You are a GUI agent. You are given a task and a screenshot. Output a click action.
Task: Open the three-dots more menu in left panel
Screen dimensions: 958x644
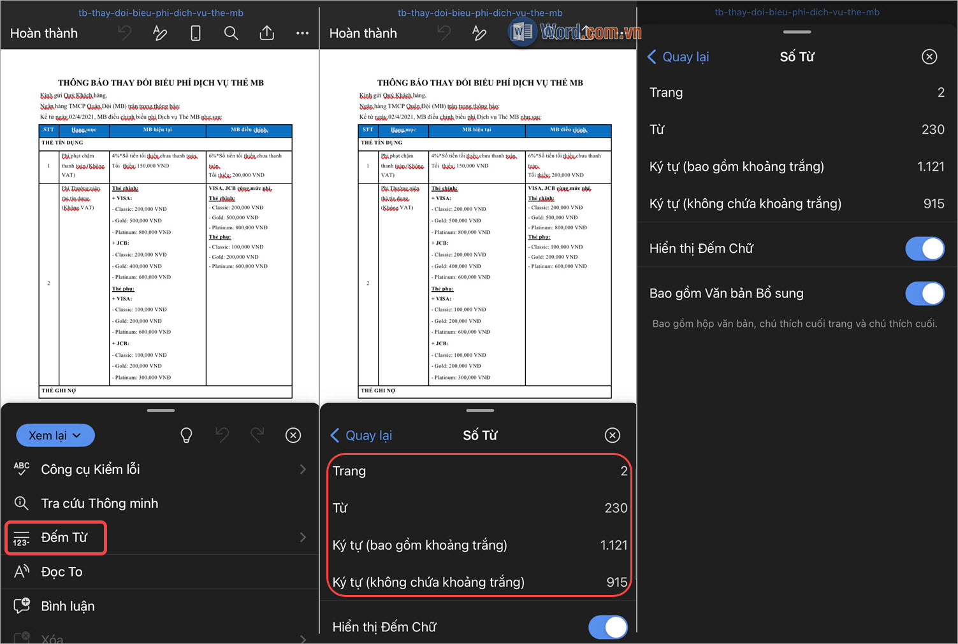coord(302,33)
